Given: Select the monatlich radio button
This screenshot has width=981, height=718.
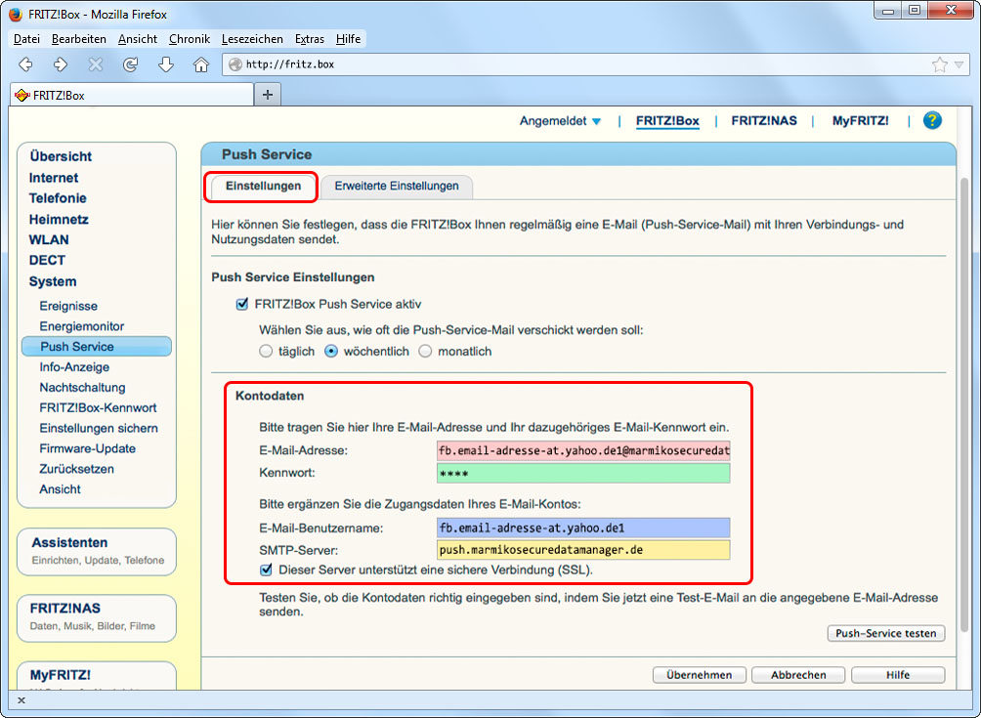Looking at the screenshot, I should [425, 352].
